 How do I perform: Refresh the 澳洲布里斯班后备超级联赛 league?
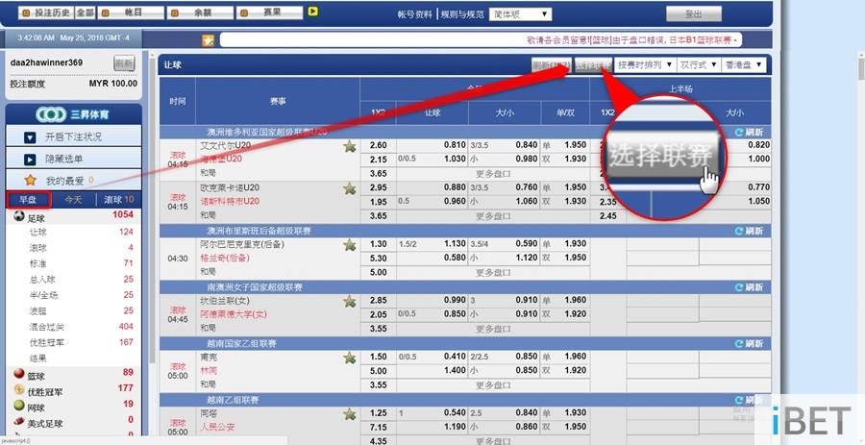(x=749, y=231)
